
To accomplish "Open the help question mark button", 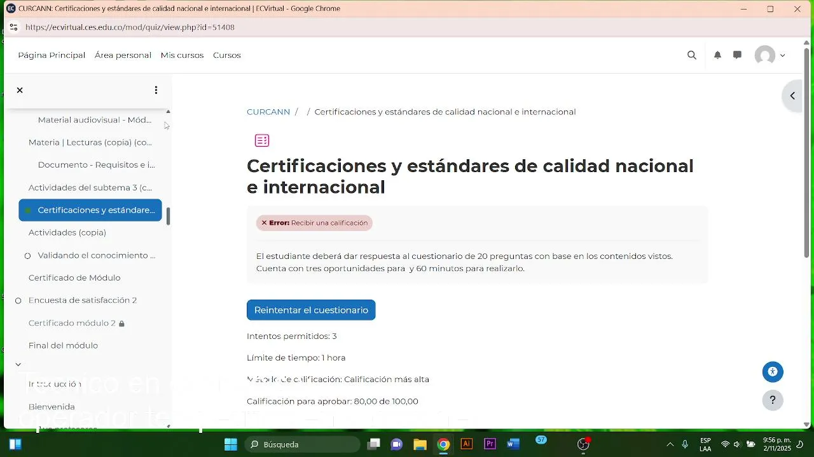I will click(x=773, y=400).
